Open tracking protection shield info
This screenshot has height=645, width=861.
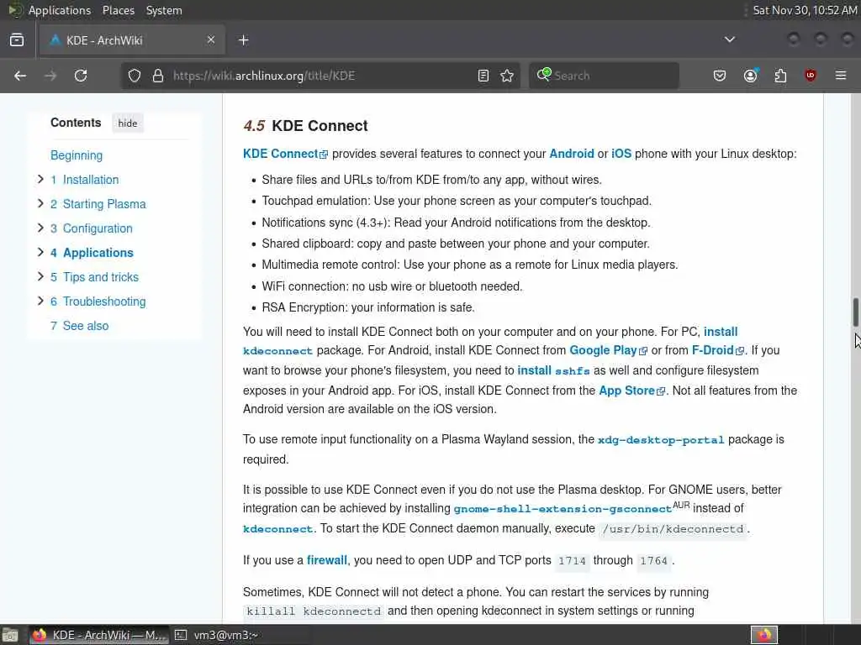click(x=135, y=76)
